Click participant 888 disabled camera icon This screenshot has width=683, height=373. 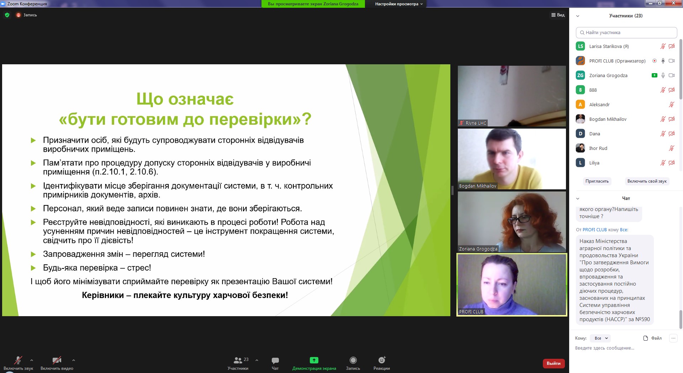[672, 90]
